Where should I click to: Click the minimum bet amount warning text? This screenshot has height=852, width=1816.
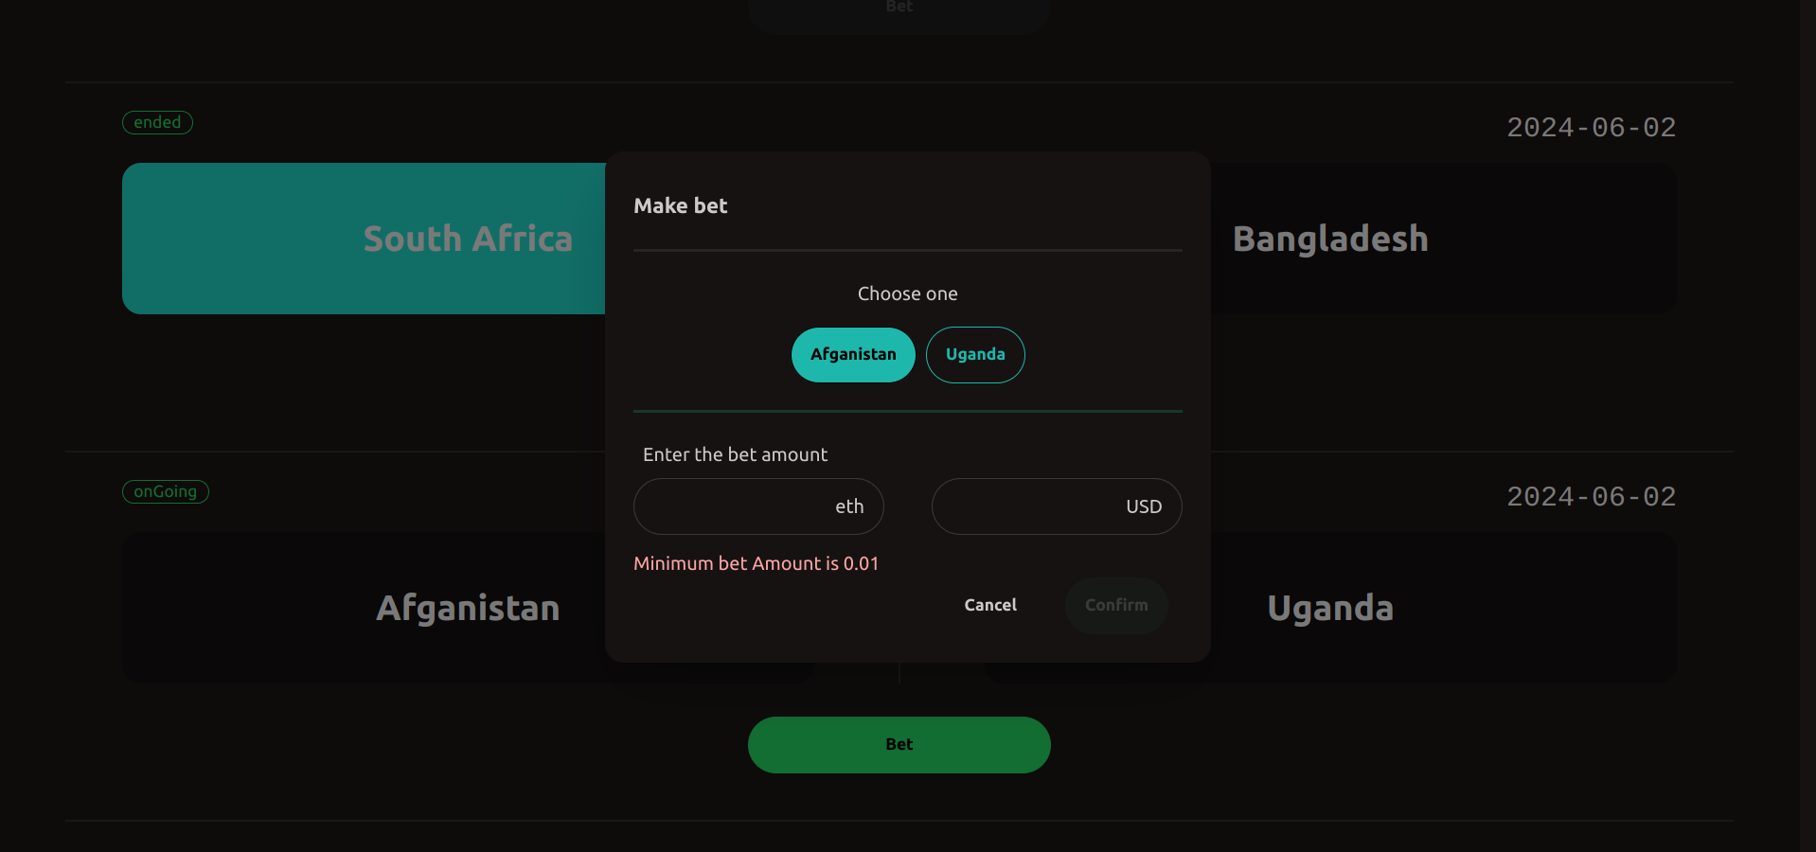click(757, 563)
